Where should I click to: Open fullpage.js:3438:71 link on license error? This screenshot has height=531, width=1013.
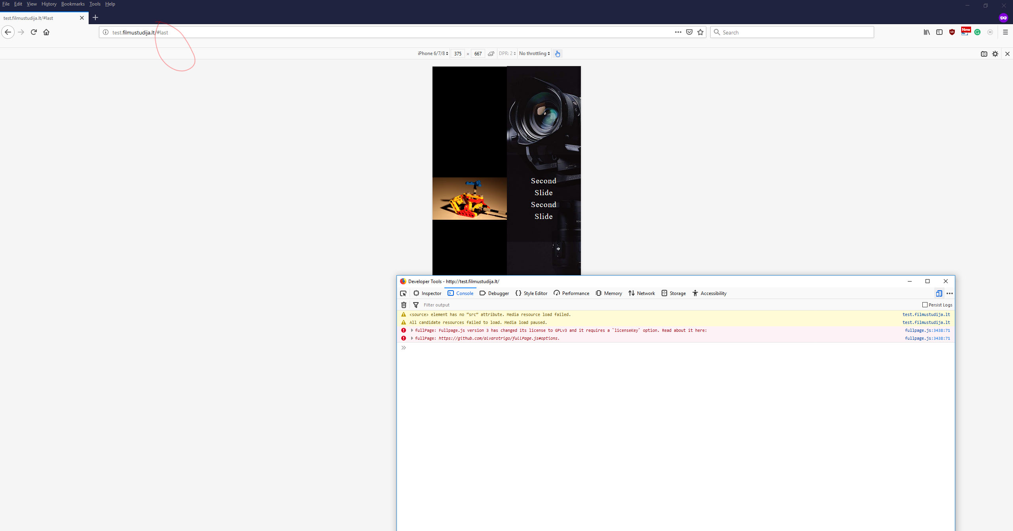(927, 330)
